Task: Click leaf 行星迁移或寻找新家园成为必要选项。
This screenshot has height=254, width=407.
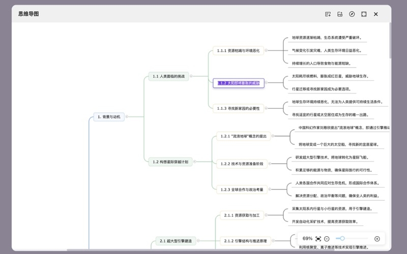Action: [x=322, y=89]
